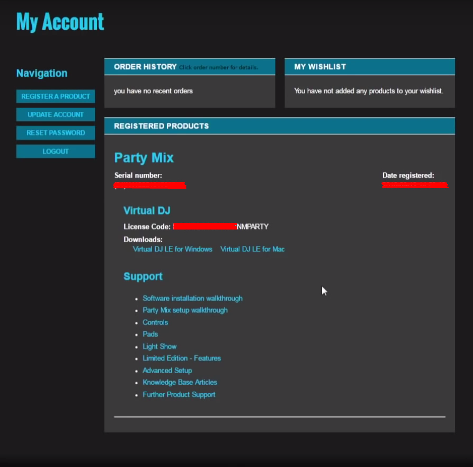This screenshot has width=473, height=467.
Task: Open the Update Account page
Action: click(x=56, y=114)
